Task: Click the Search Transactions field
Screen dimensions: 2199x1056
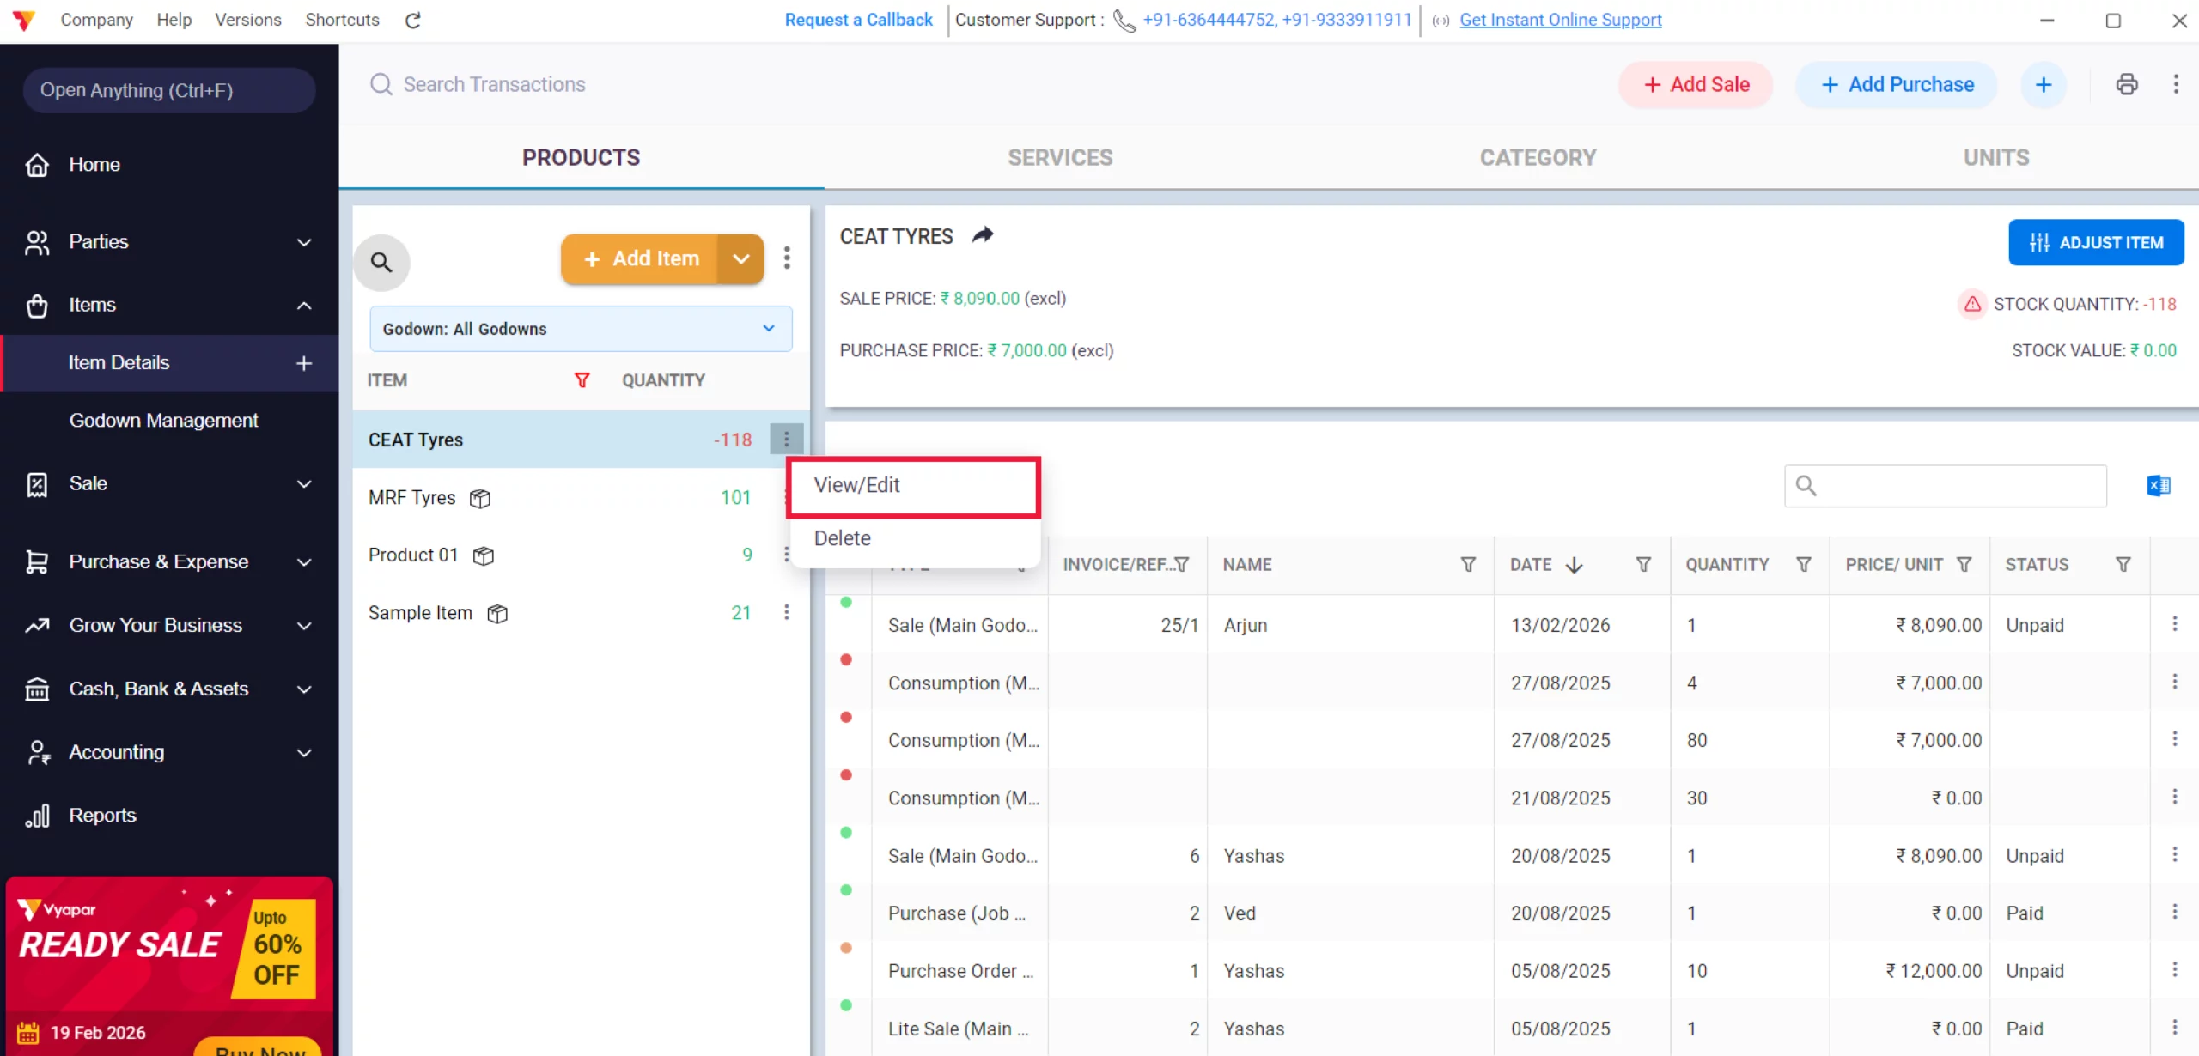Action: [x=495, y=84]
